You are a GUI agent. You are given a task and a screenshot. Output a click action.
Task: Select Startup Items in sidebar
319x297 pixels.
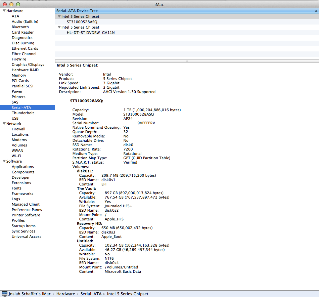tap(24, 226)
